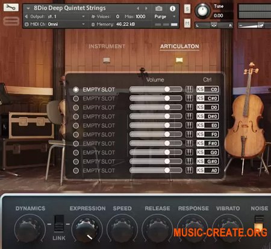Solo the instrument with S button
The image size is (271, 249).
[x=187, y=9]
